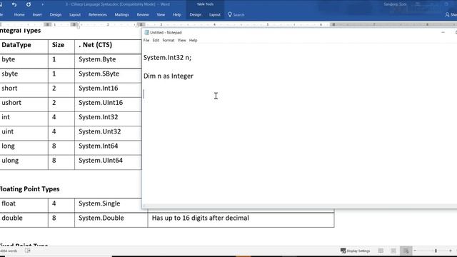Switch to the main Layout ribbon tab

75,14
